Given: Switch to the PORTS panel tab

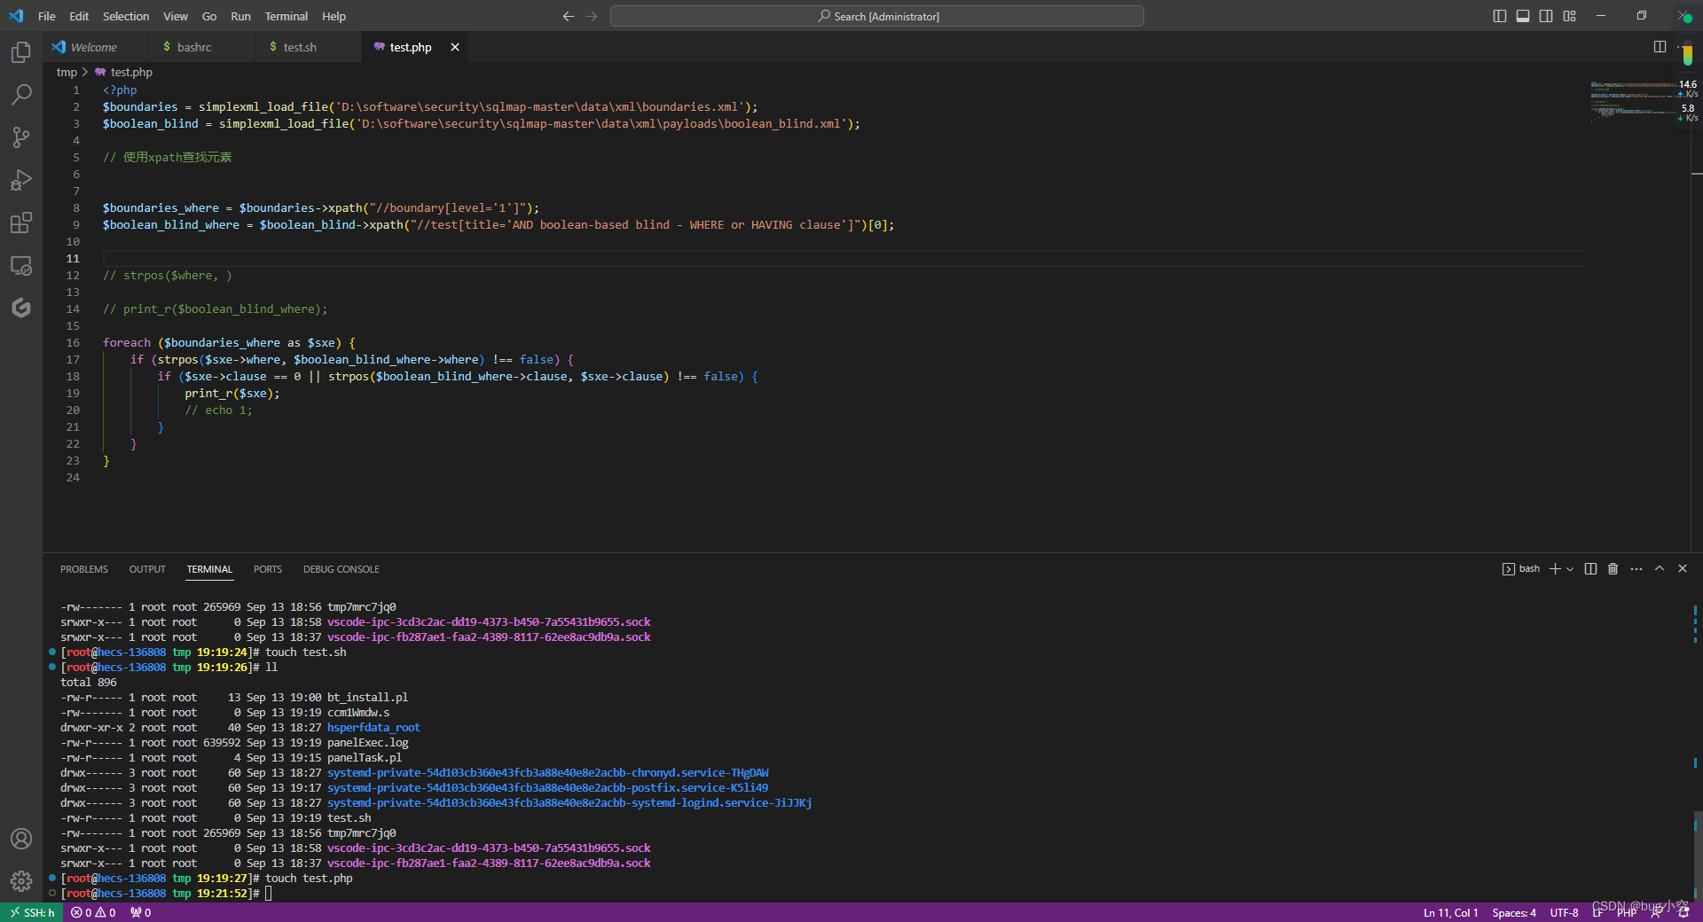Looking at the screenshot, I should 267,569.
